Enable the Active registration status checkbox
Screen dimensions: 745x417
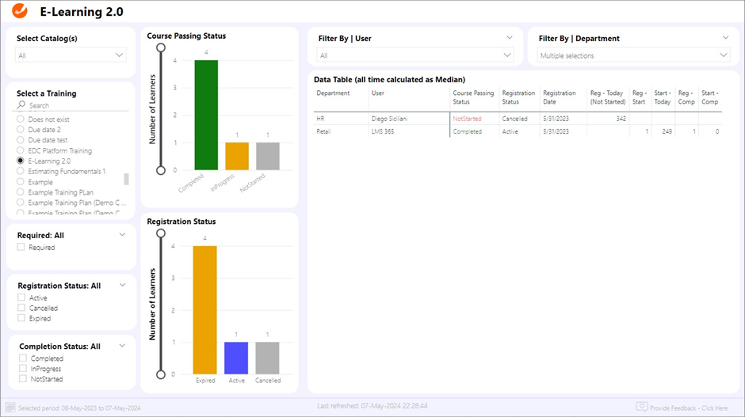(22, 298)
